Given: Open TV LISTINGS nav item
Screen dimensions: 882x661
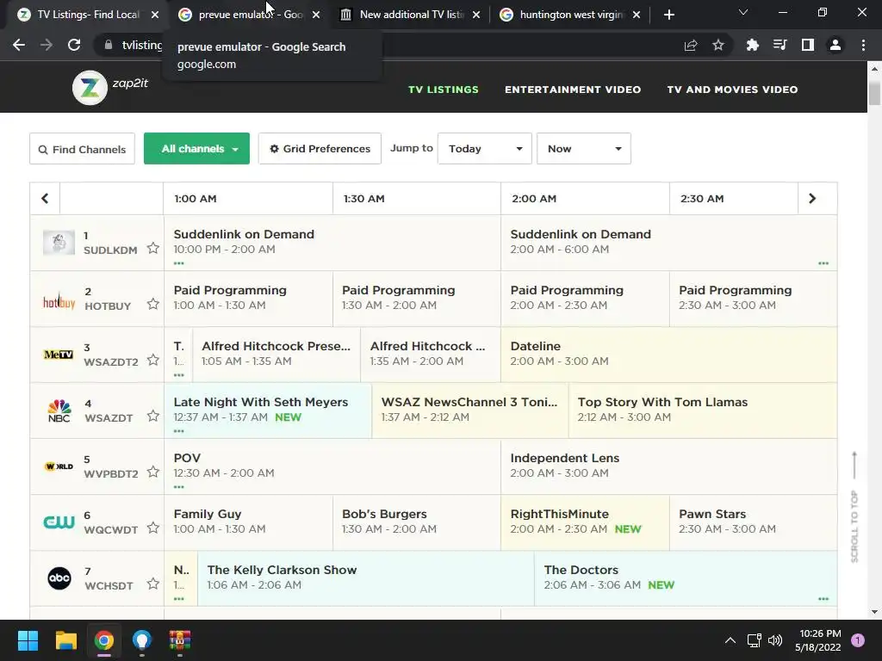Looking at the screenshot, I should 444,90.
